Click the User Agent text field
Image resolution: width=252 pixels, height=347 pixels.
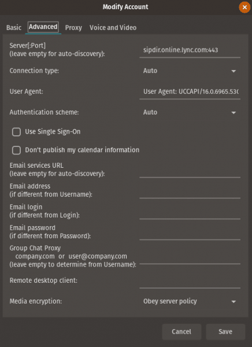tap(190, 91)
